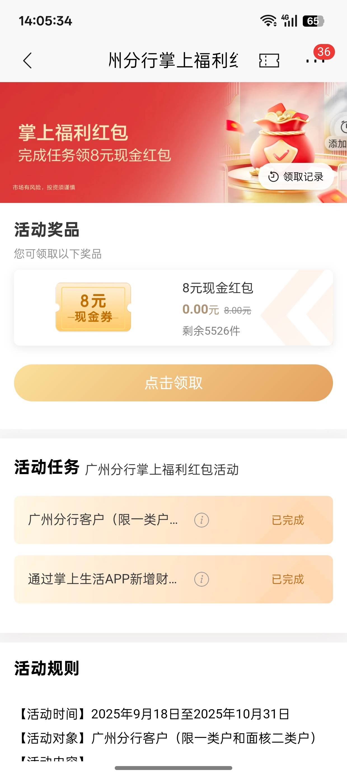Tap the back arrow icon
347x777 pixels.
(x=27, y=61)
